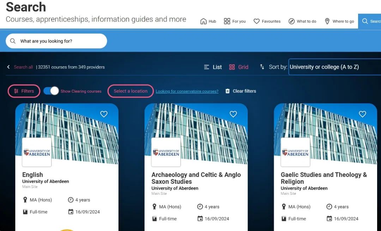
Task: Click the back chevron beside Search all
Action: [8, 67]
